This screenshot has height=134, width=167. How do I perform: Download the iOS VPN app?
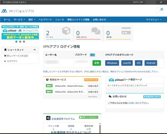coord(139,63)
